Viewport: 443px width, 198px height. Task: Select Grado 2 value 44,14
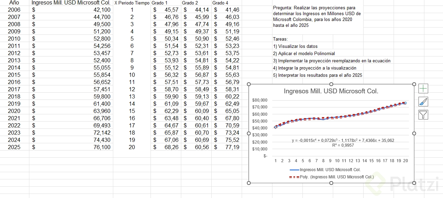(196, 10)
